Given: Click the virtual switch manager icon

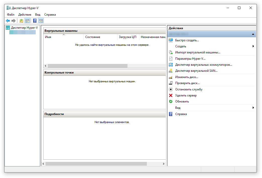Looking at the screenshot, I should [170, 65].
